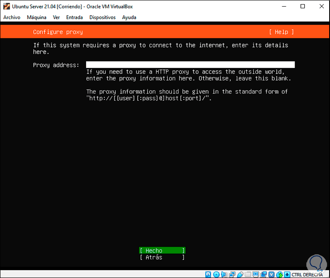Click the hard disk activity status icon
The image size is (330, 278).
point(208,274)
